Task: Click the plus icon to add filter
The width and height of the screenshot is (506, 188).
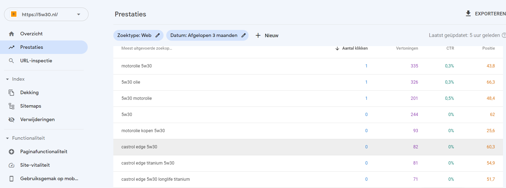Action: tap(258, 35)
